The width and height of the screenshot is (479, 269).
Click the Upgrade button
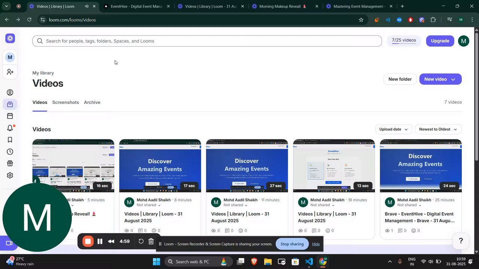[x=440, y=41]
